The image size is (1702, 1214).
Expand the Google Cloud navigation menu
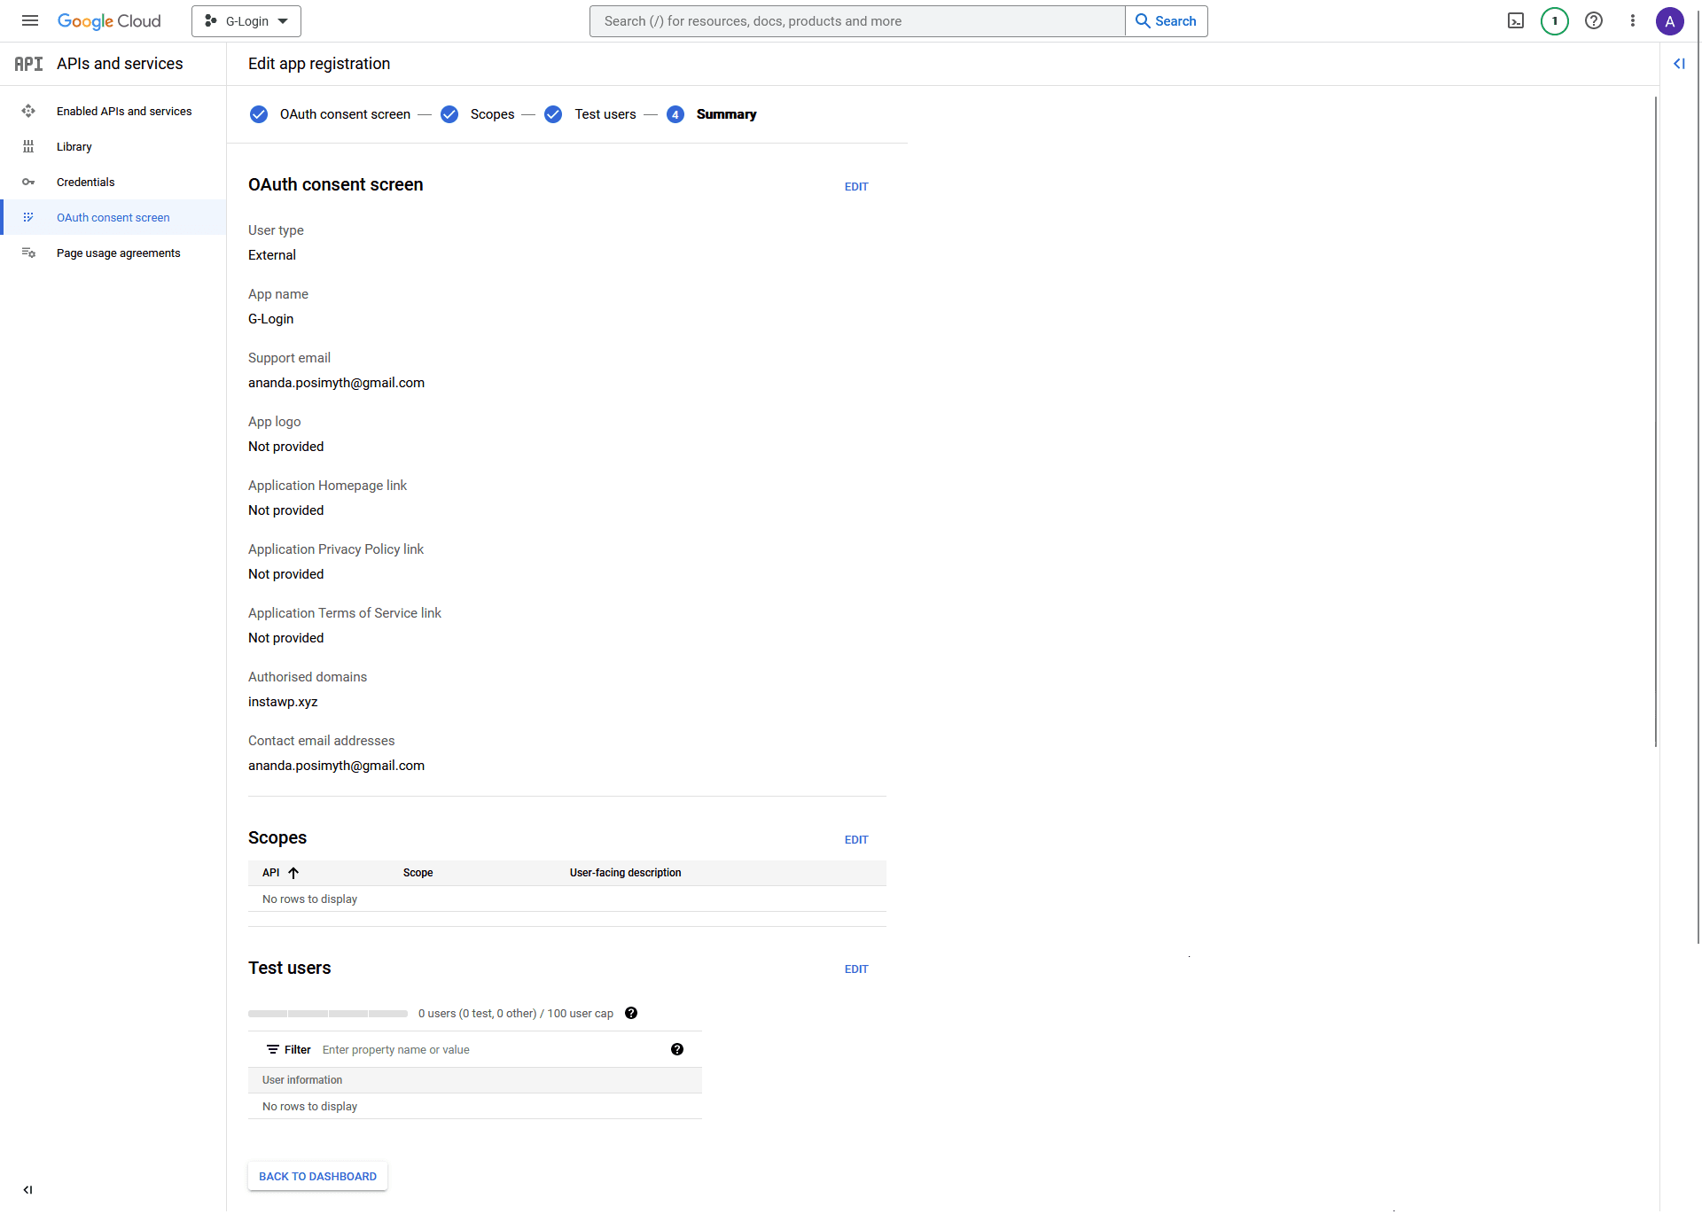tap(30, 21)
